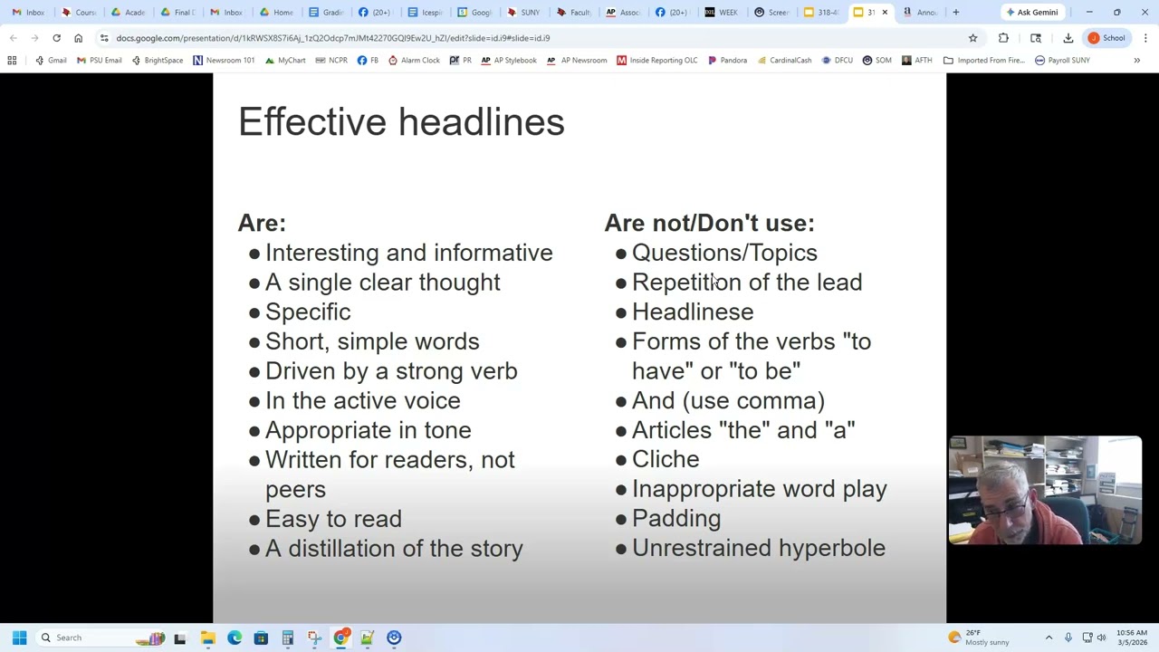
Task: Open the AFTH bookmark
Action: (916, 60)
